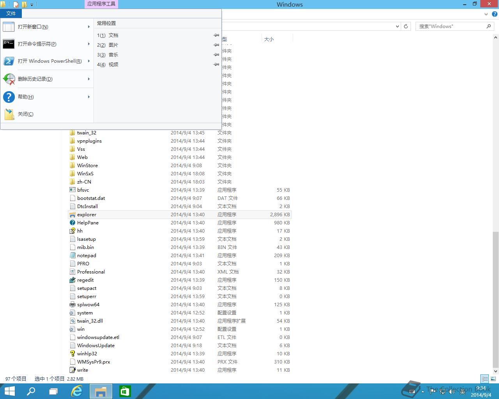This screenshot has height=399, width=499.
Task: Open the address bar history dropdown
Action: point(397,26)
